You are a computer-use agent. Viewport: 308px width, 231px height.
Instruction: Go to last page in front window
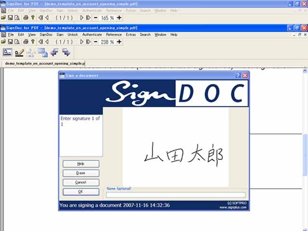pyautogui.click(x=89, y=42)
